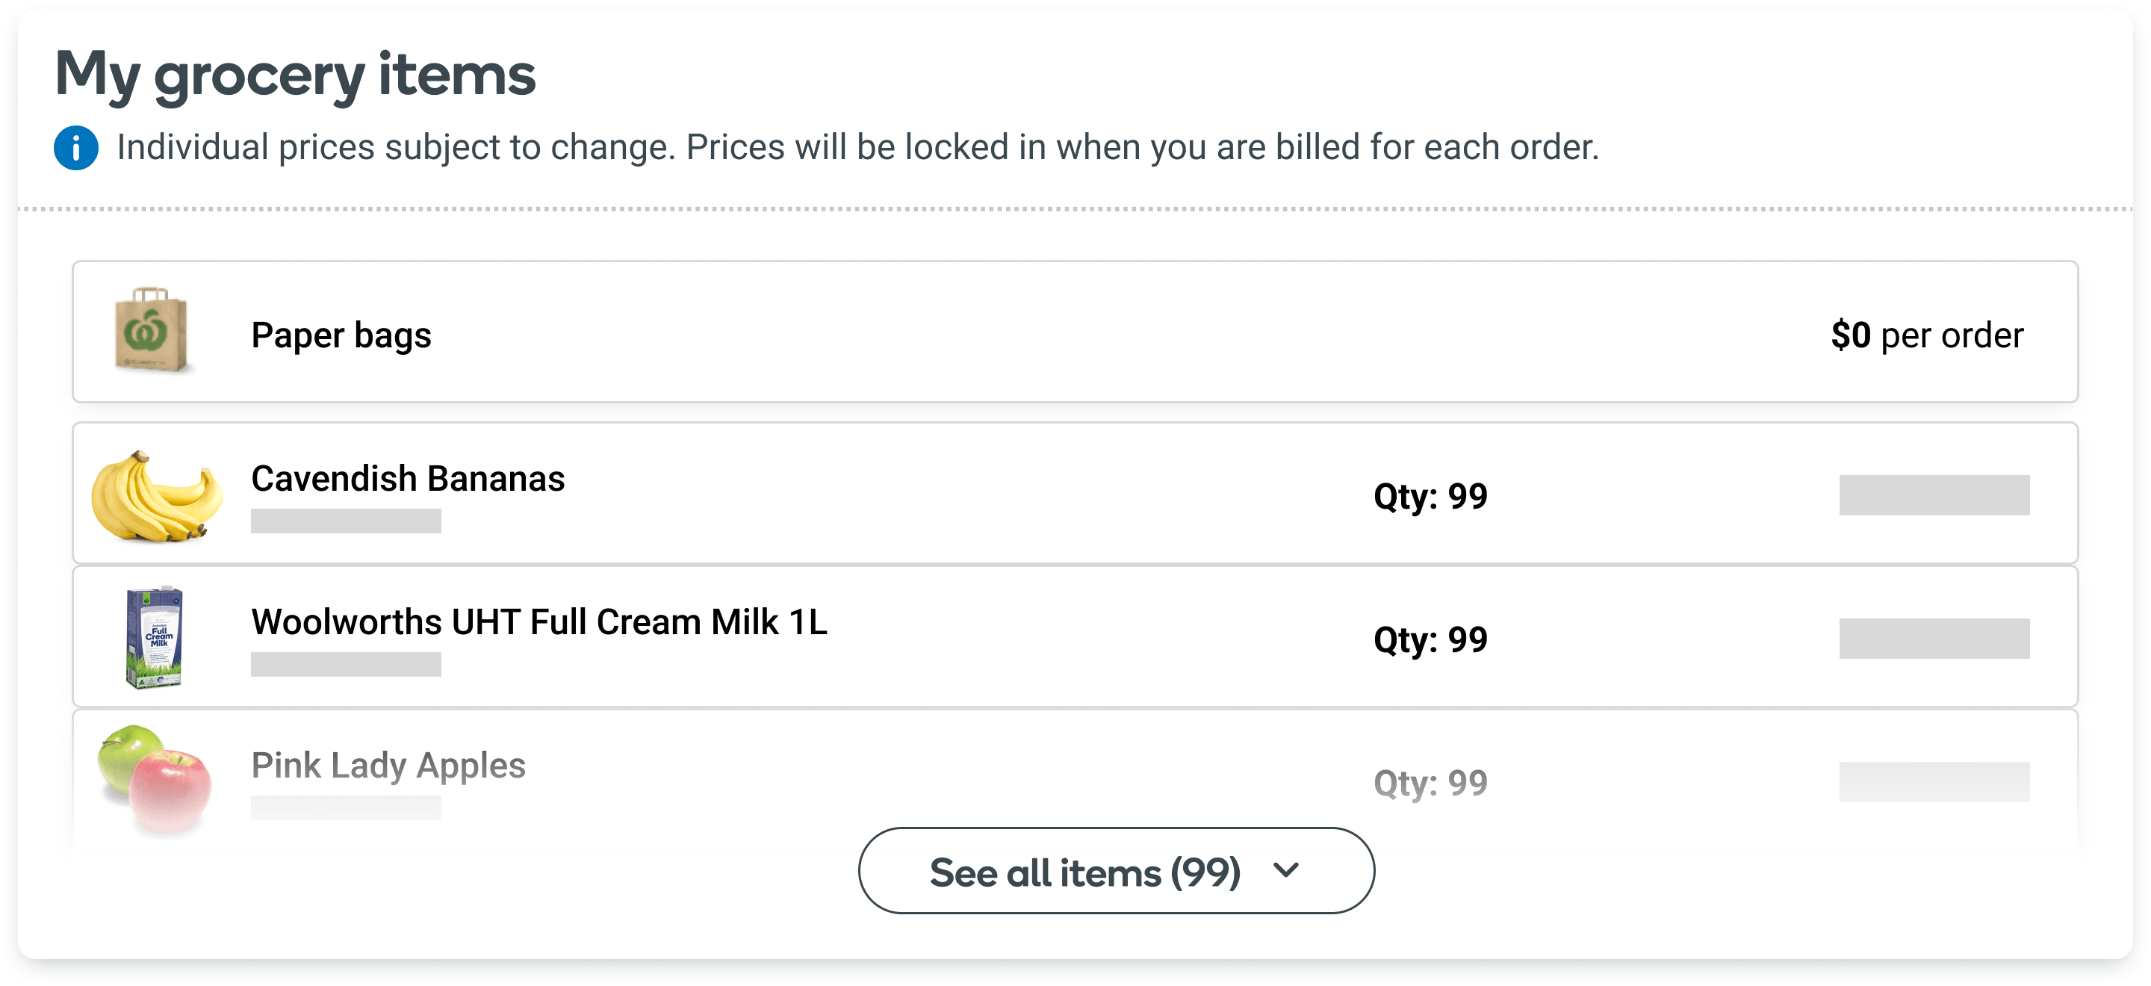Open the Pink Lady Apples item title
The width and height of the screenshot is (2151, 986).
point(388,766)
